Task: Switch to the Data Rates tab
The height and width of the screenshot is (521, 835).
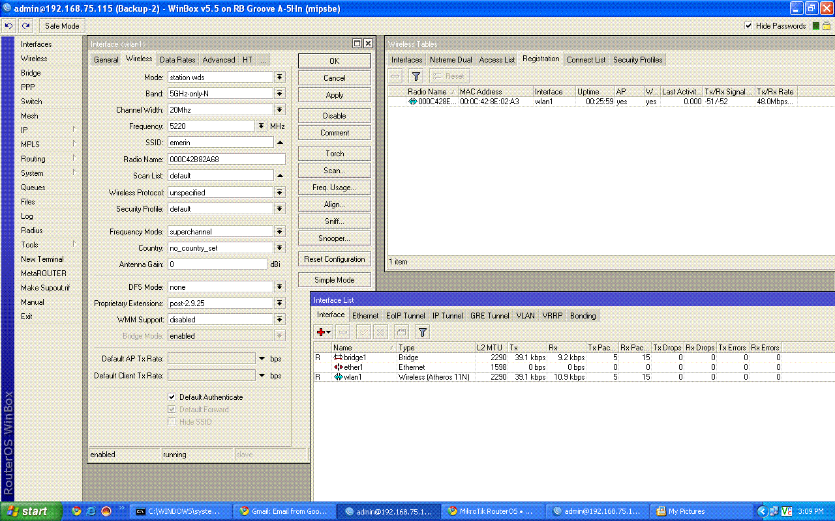Action: (x=177, y=59)
